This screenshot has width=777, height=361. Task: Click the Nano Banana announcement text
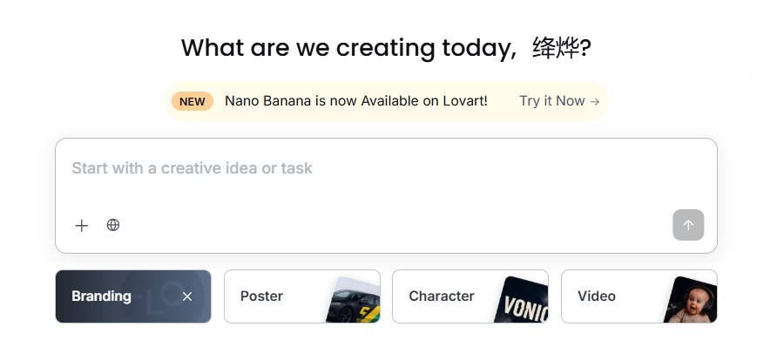pyautogui.click(x=356, y=101)
